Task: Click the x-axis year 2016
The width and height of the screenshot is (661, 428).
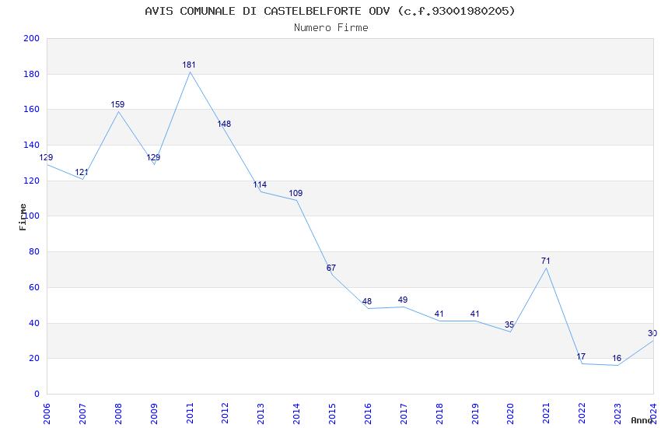Action: pos(368,414)
